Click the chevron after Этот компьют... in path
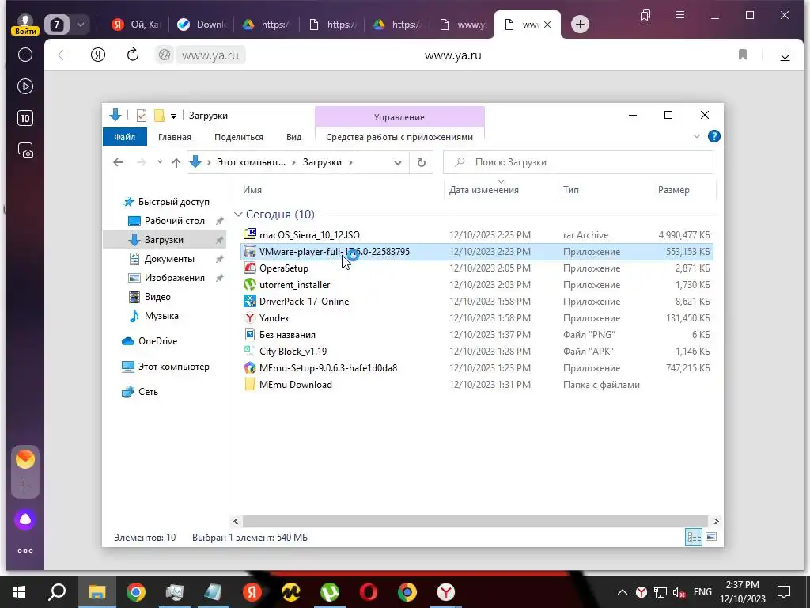This screenshot has width=810, height=608. (293, 163)
